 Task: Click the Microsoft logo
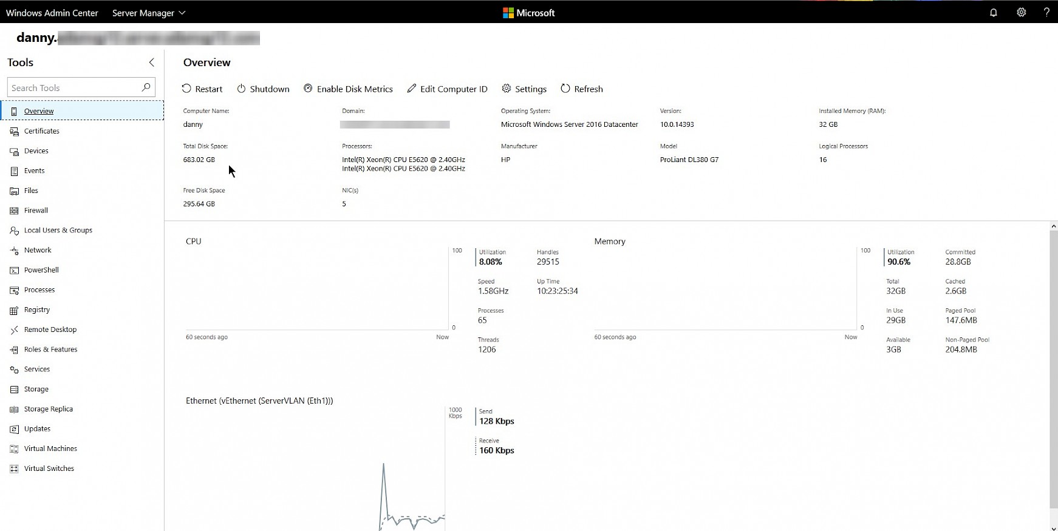point(529,13)
